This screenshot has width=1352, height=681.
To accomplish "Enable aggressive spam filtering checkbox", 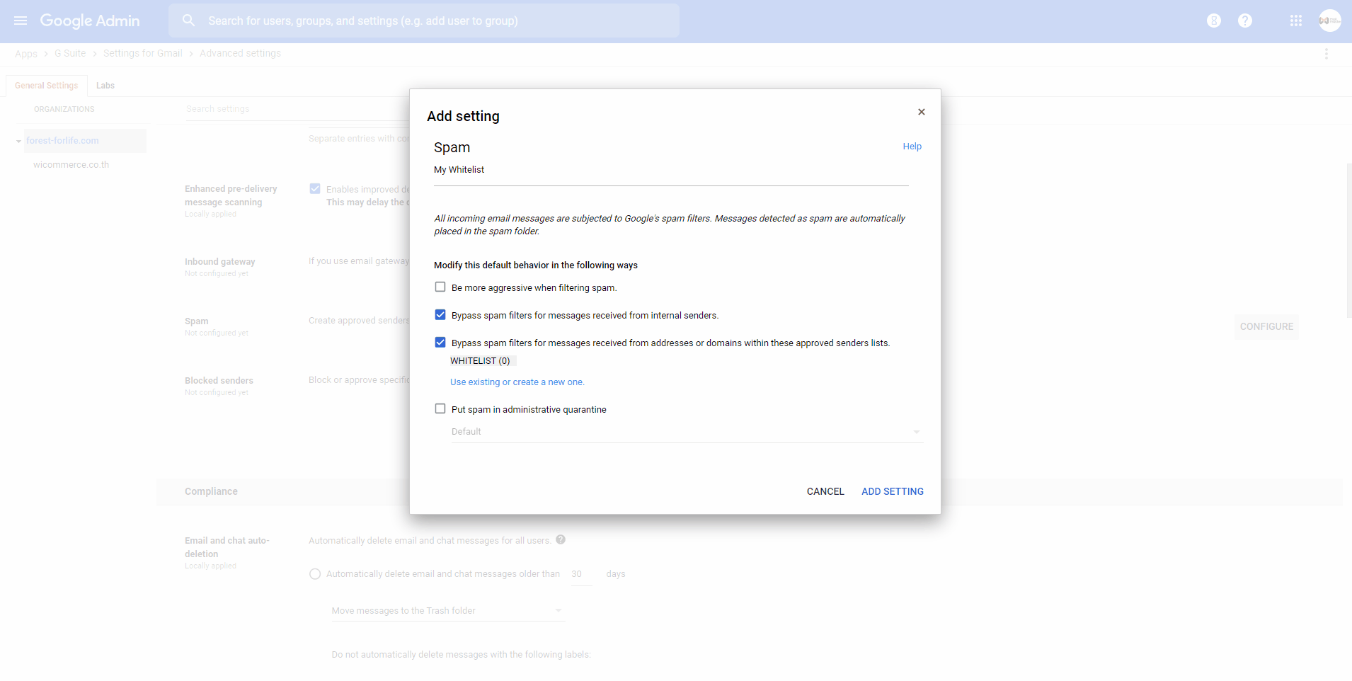I will [x=440, y=287].
